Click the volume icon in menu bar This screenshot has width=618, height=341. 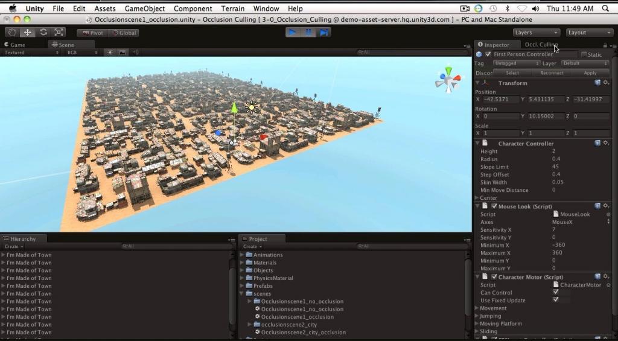click(x=535, y=8)
